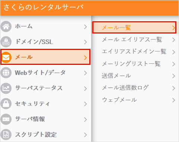The image size is (179, 142).
Task: Open エイリアスドメイン一覧 submenu item
Action: pos(135,52)
